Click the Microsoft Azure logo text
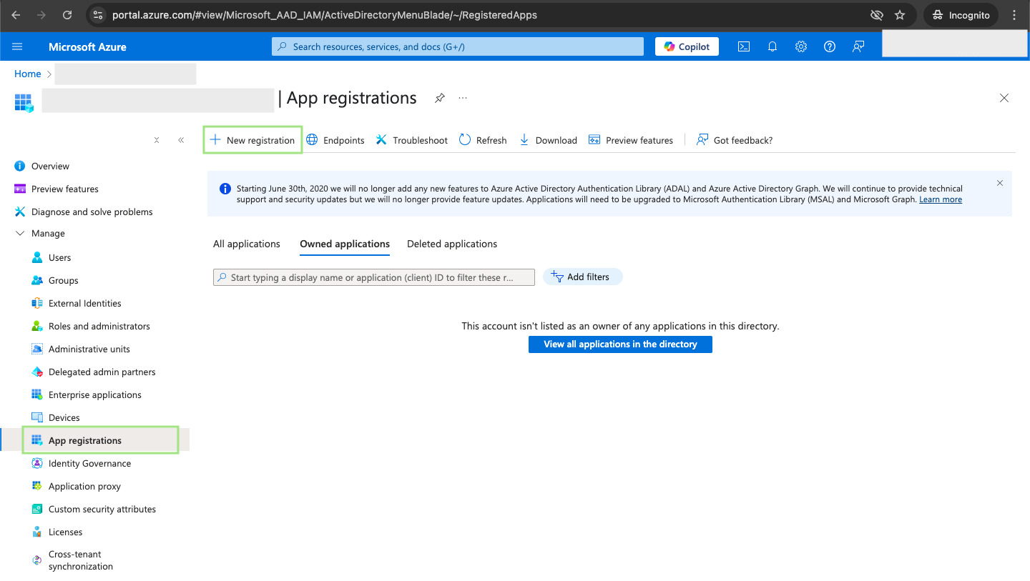 tap(87, 46)
